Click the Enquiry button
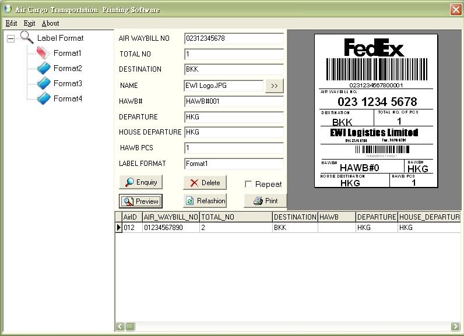This screenshot has height=336, width=464. coord(140,182)
